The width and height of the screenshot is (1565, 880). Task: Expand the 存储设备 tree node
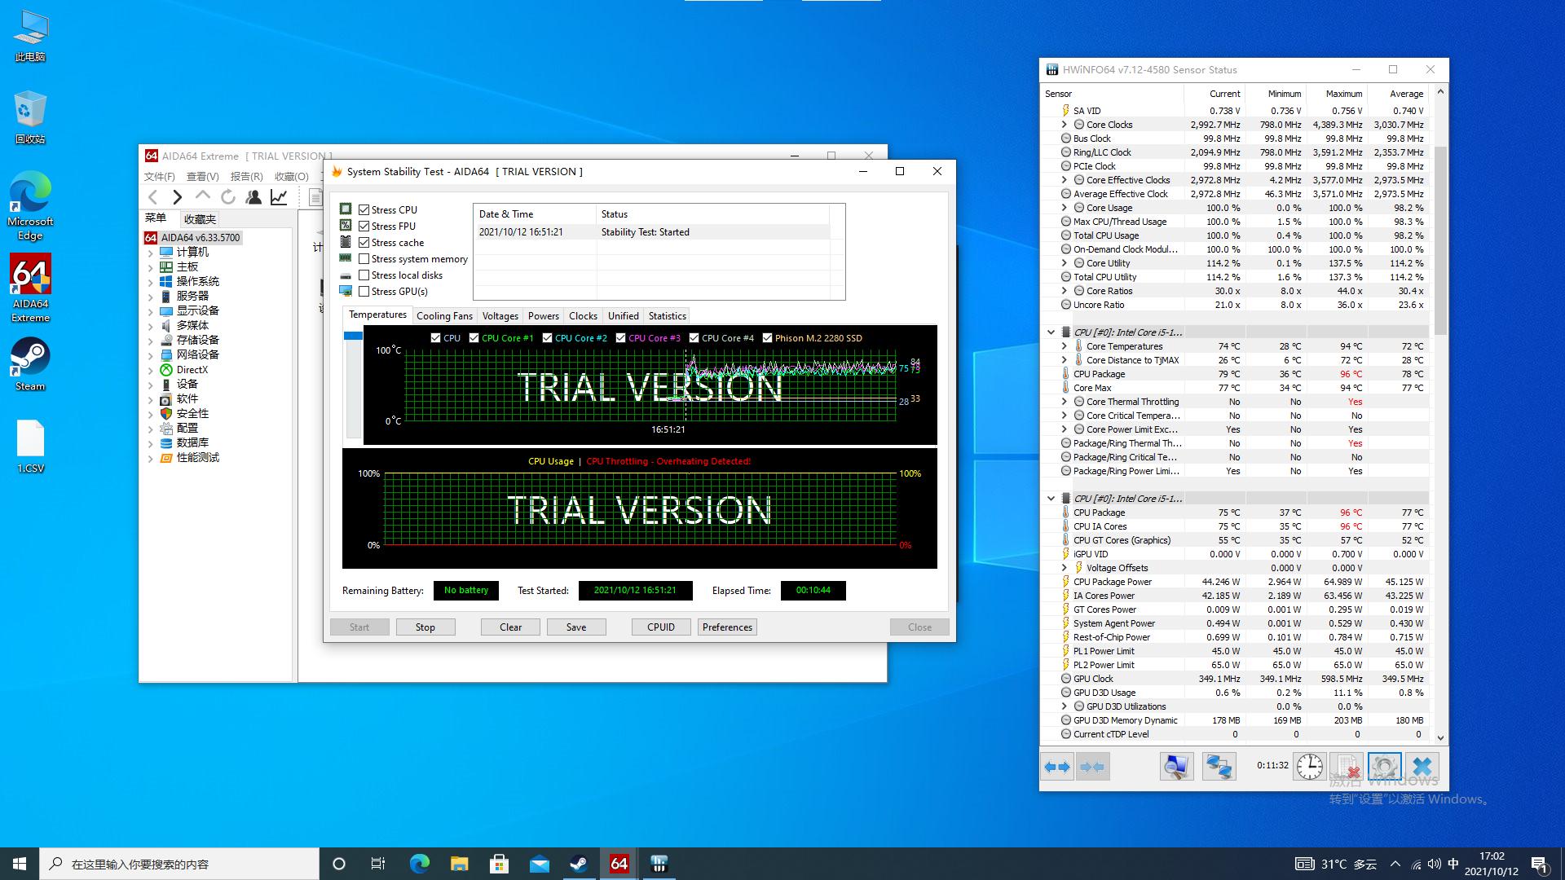[151, 341]
